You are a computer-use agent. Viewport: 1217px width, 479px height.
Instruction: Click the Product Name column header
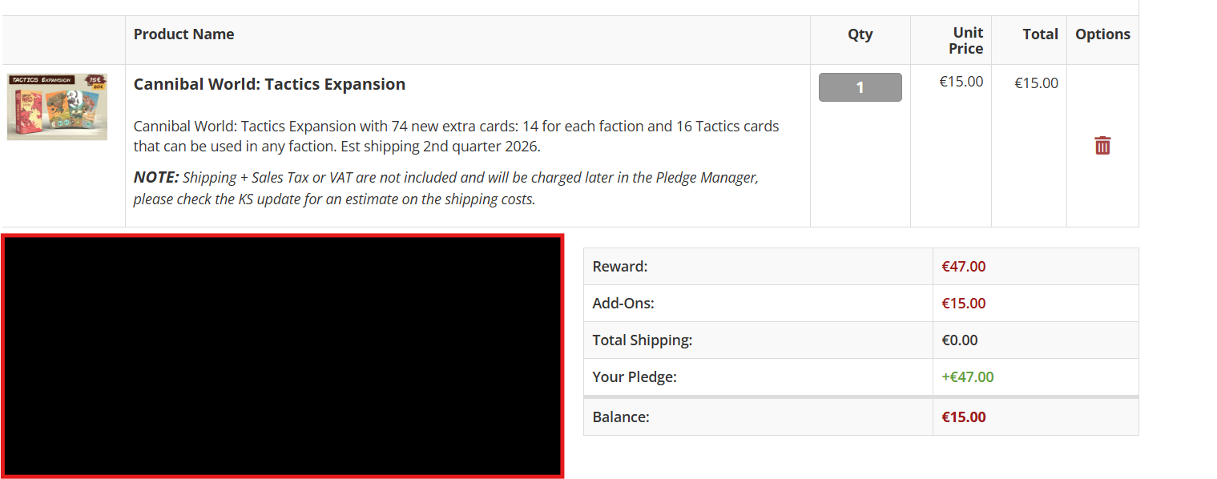click(x=183, y=34)
